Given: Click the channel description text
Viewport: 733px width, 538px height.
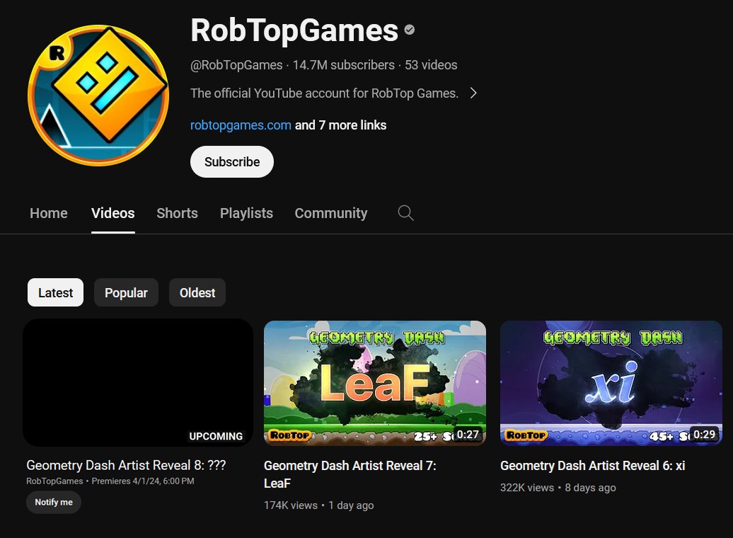Looking at the screenshot, I should click(x=325, y=93).
